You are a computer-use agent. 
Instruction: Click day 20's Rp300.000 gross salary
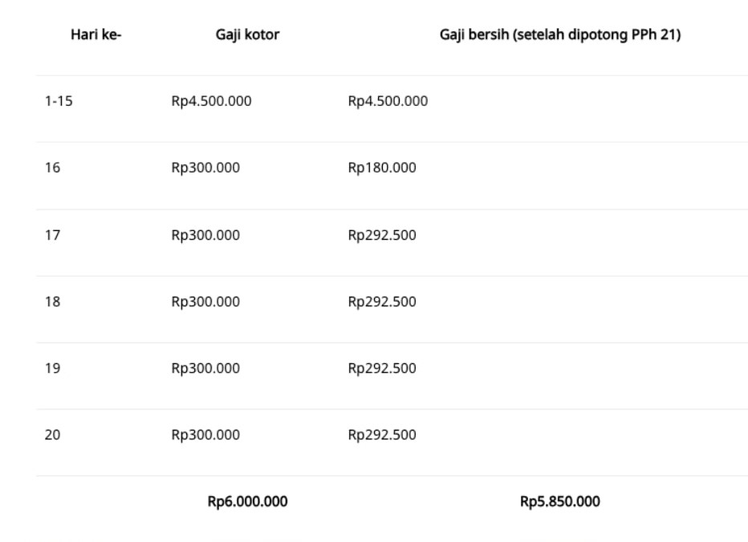(x=205, y=435)
